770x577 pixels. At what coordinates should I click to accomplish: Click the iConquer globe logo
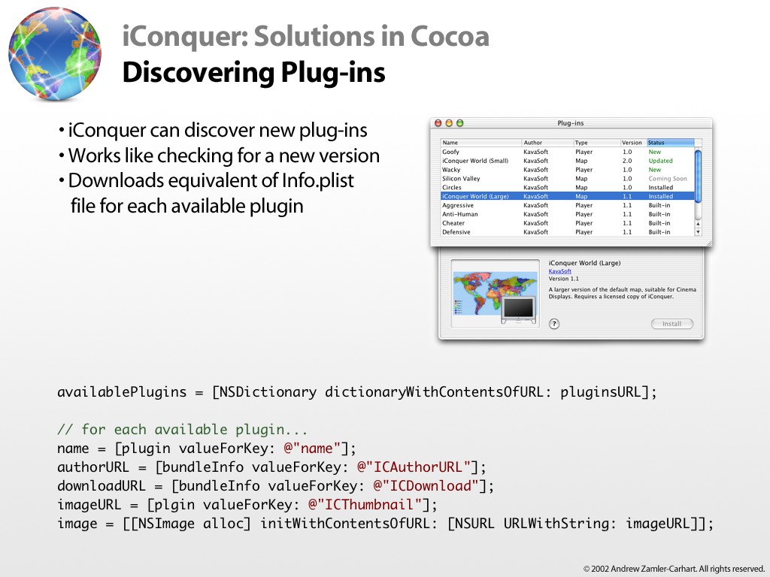pyautogui.click(x=55, y=54)
